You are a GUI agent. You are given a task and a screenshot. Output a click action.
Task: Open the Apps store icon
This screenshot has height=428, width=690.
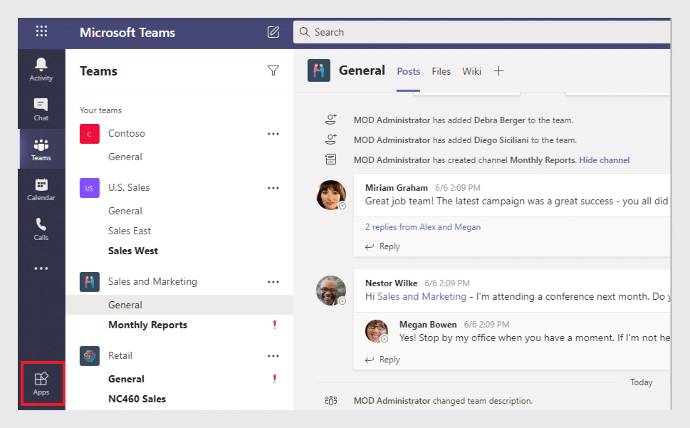pos(41,384)
